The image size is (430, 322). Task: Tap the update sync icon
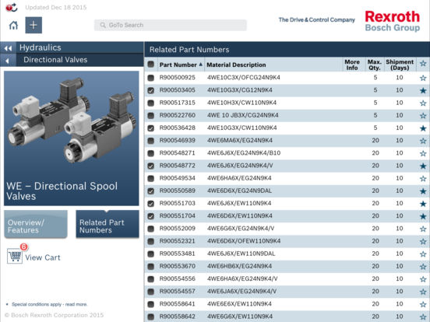[x=12, y=8]
